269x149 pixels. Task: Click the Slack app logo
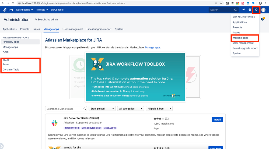click(55, 123)
